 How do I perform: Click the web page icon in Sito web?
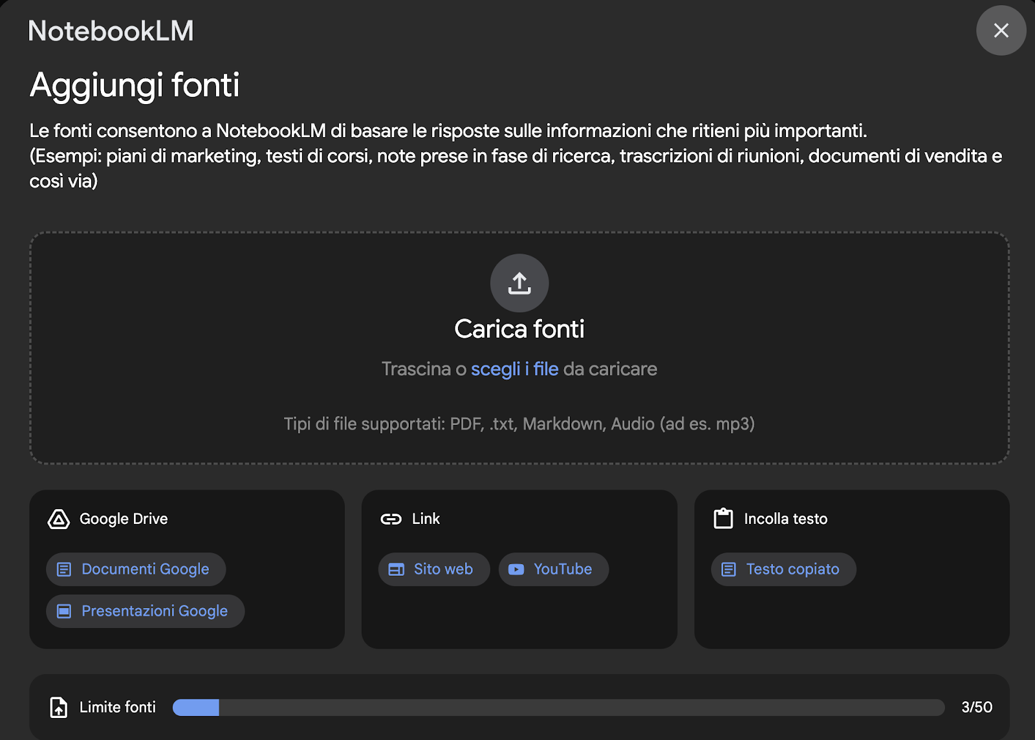(396, 569)
